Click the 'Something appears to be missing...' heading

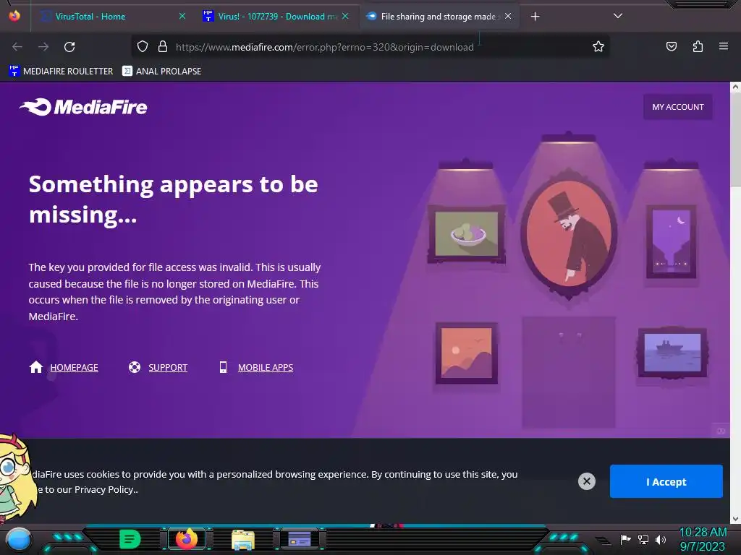pos(174,199)
